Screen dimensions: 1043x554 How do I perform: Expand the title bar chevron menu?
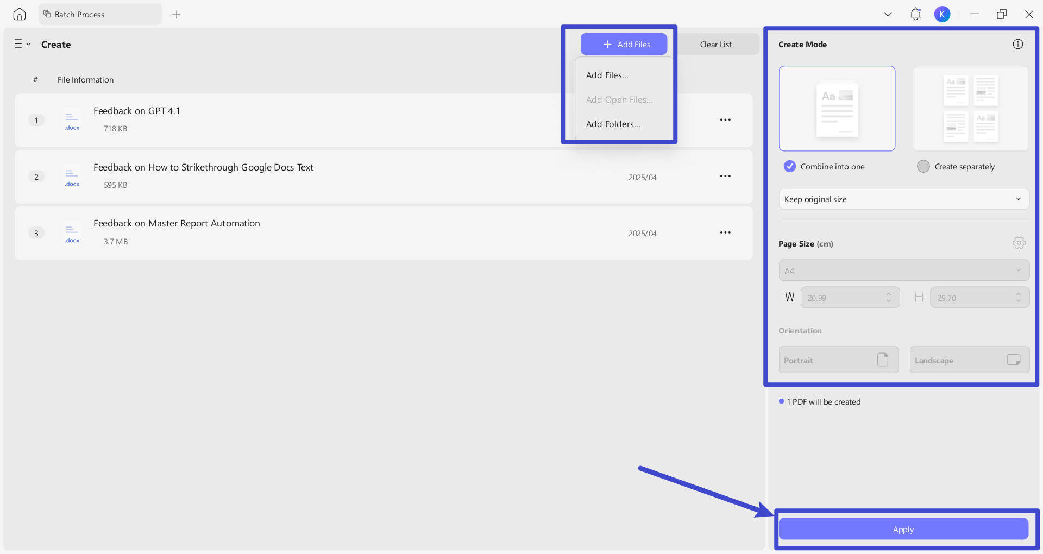[888, 15]
